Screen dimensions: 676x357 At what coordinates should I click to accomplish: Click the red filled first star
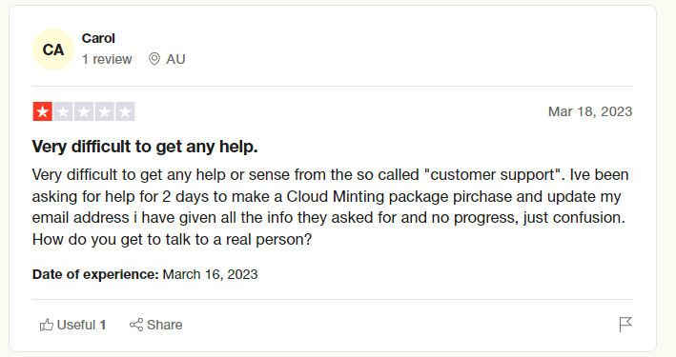point(42,111)
